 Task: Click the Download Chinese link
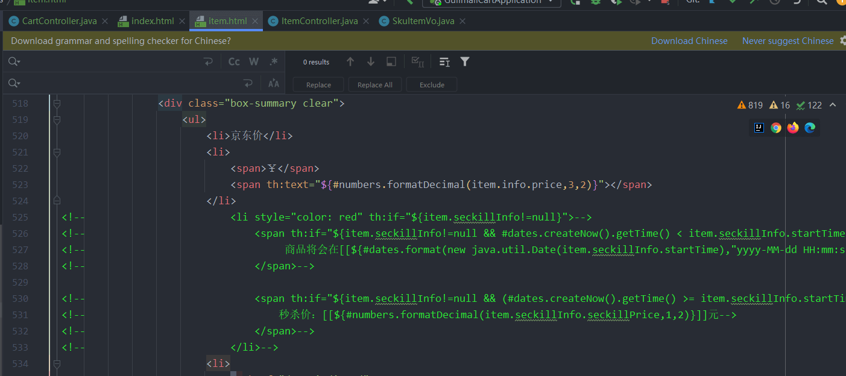tap(689, 41)
